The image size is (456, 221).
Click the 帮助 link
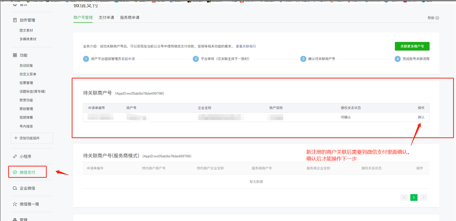point(431,18)
